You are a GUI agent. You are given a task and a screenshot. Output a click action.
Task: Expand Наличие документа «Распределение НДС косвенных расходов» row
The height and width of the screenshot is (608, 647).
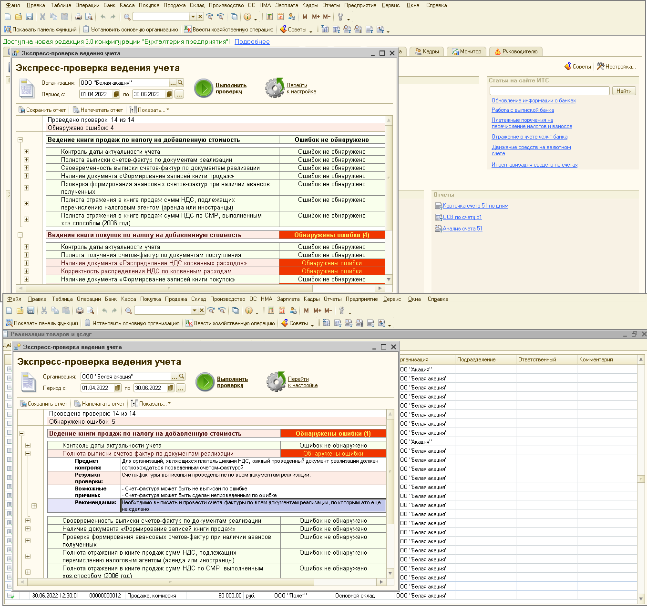[26, 263]
